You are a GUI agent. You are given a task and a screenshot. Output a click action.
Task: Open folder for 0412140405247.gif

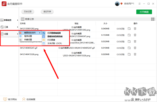129,48
